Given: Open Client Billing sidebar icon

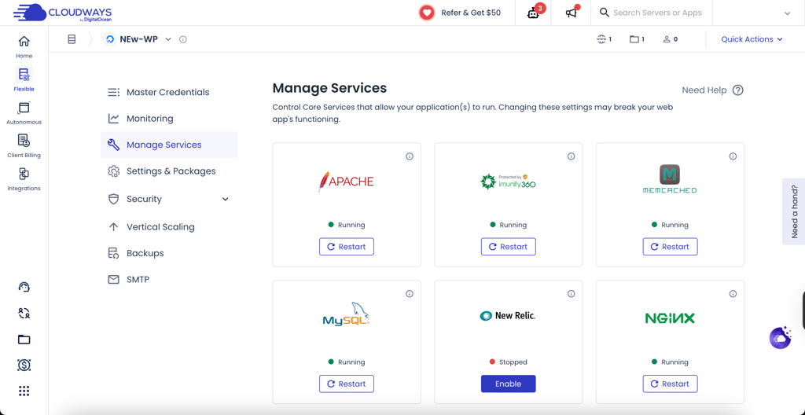Looking at the screenshot, I should [24, 146].
